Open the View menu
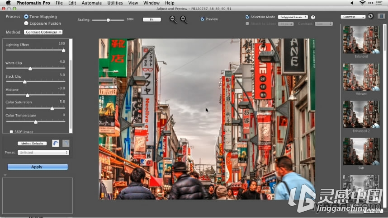Screen dimensions: 388x218 133,3
